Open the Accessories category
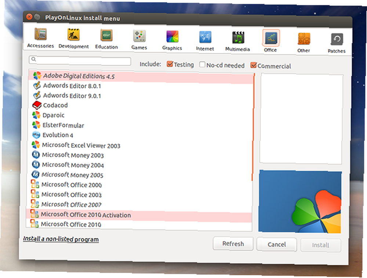This screenshot has height=278, width=367. pos(40,38)
